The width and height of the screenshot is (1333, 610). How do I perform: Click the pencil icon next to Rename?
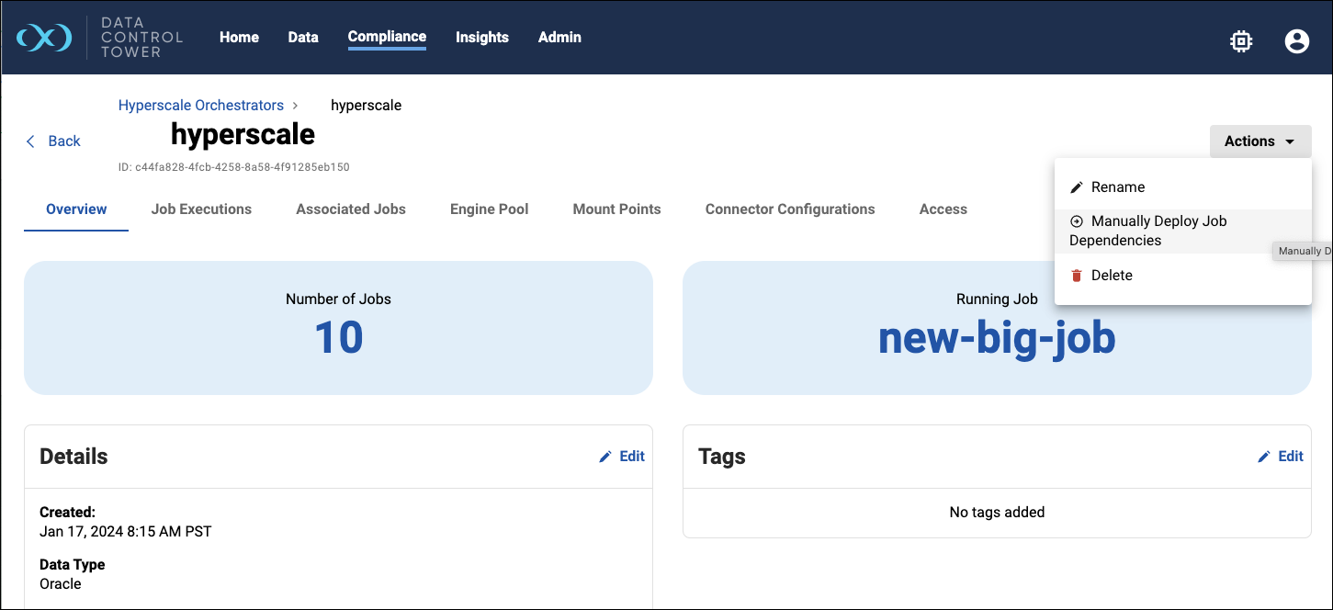coord(1077,187)
